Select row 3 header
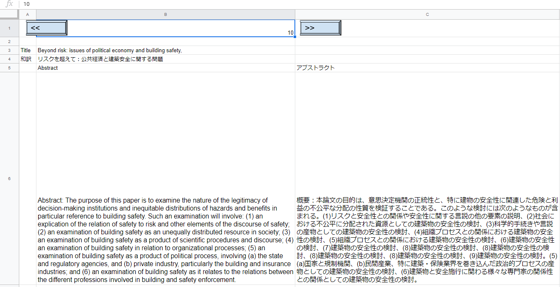 coord(9,50)
